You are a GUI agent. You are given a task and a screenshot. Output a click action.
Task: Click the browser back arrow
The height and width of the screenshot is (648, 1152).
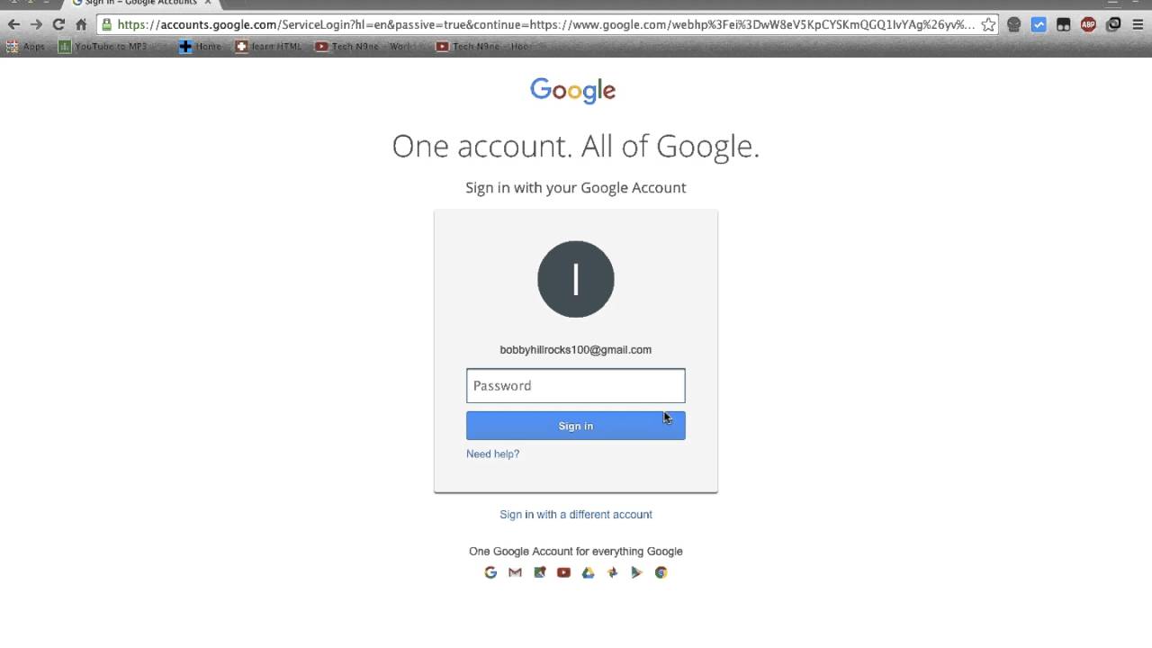coord(13,24)
